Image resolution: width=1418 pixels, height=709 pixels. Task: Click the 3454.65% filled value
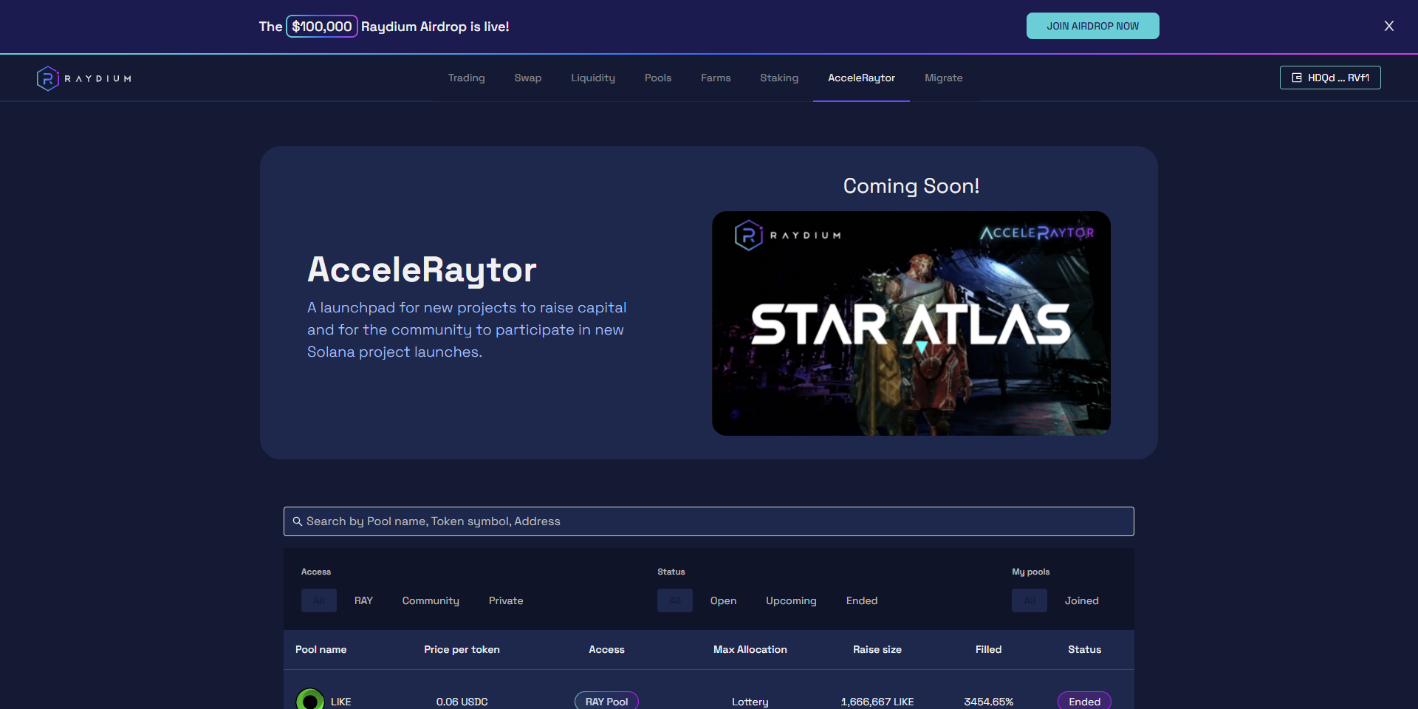(x=988, y=702)
